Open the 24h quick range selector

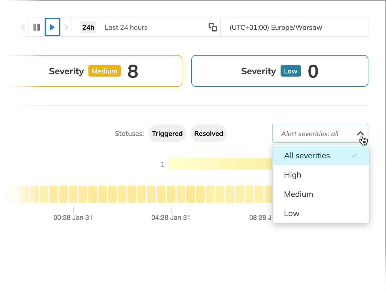pos(88,28)
